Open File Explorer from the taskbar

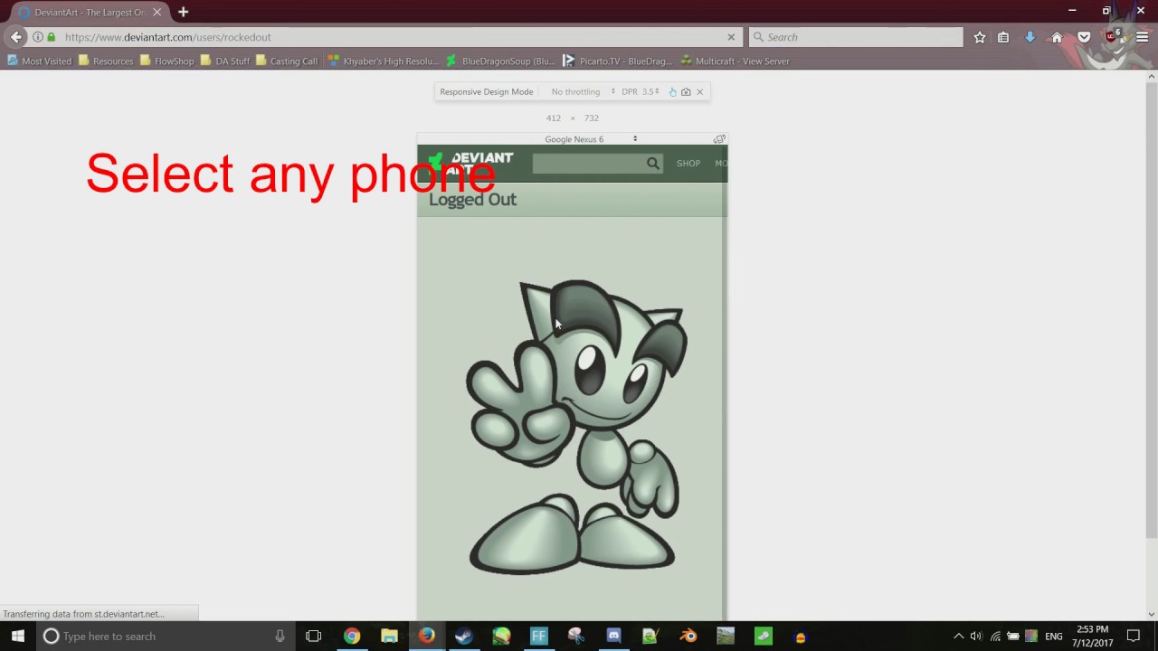[389, 636]
